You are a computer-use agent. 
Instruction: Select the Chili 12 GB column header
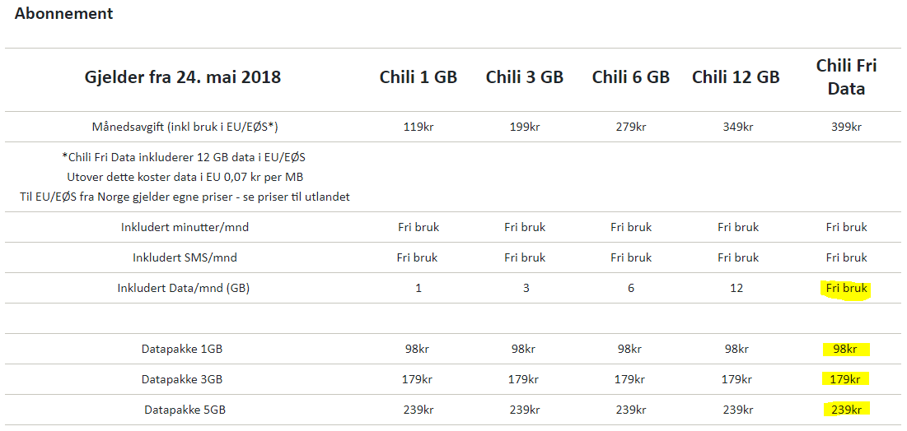point(736,76)
